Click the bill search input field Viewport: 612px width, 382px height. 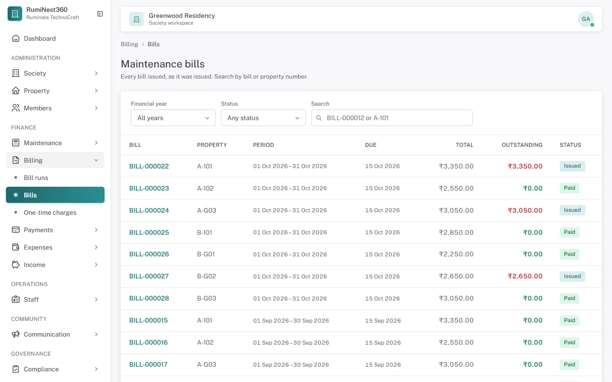pyautogui.click(x=392, y=118)
